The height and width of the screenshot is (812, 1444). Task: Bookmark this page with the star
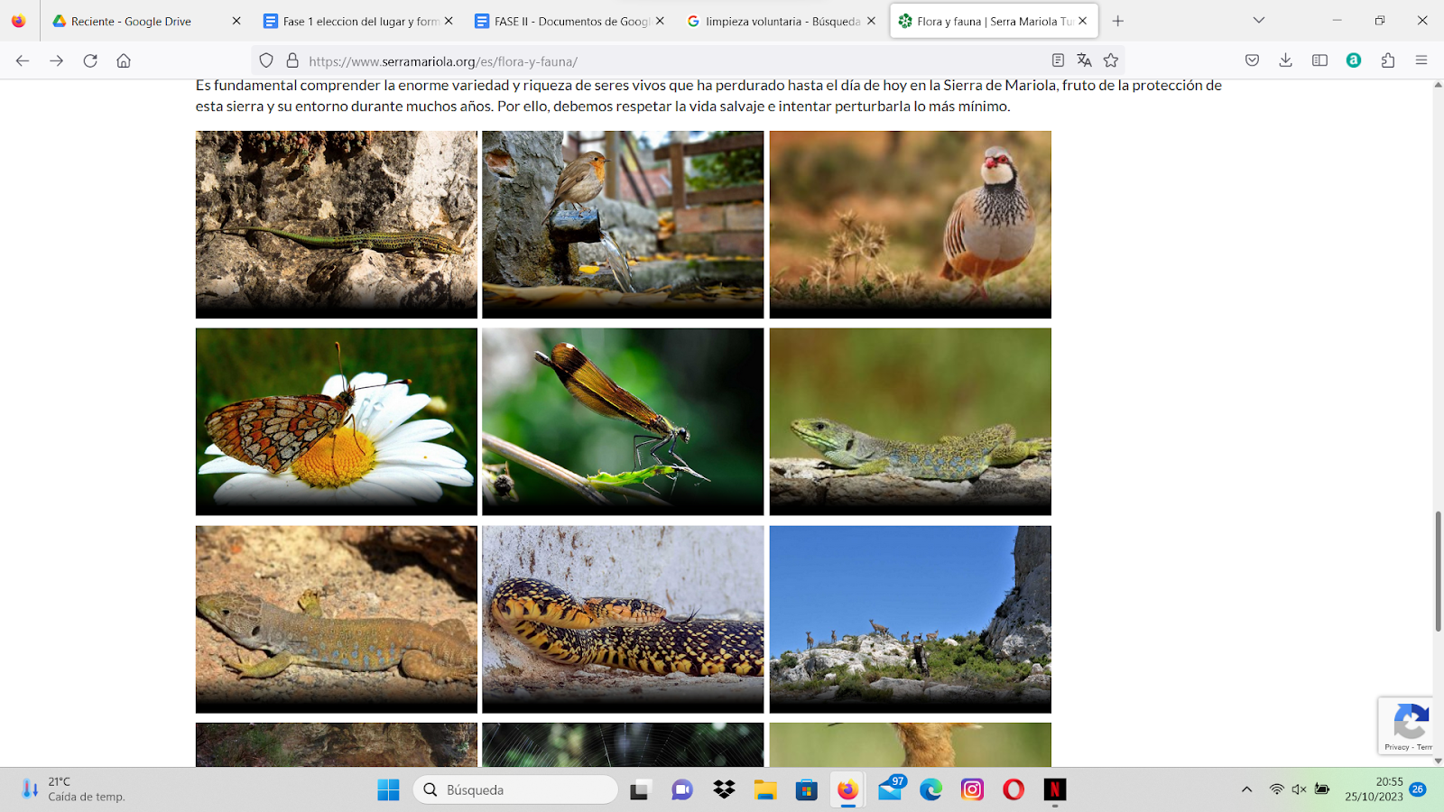coord(1111,60)
